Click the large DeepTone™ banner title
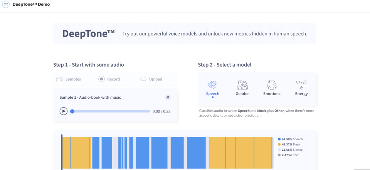370x170 pixels. point(89,33)
